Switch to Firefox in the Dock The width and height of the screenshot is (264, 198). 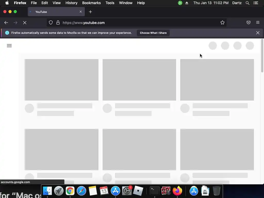(177, 191)
